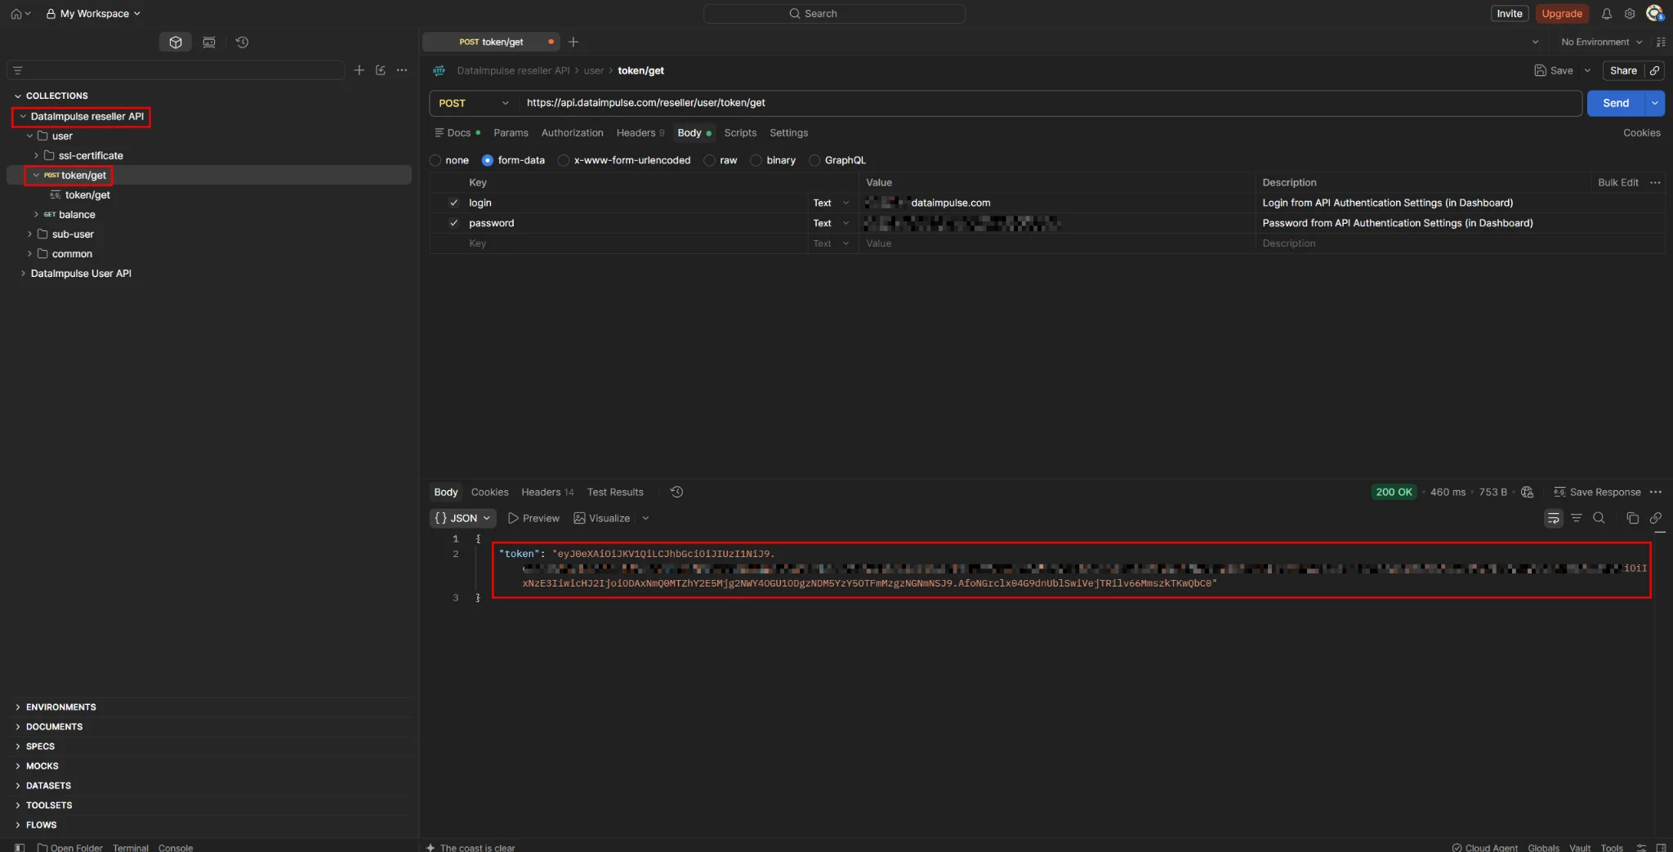
Task: Switch to the Authorization tab
Action: pos(572,133)
